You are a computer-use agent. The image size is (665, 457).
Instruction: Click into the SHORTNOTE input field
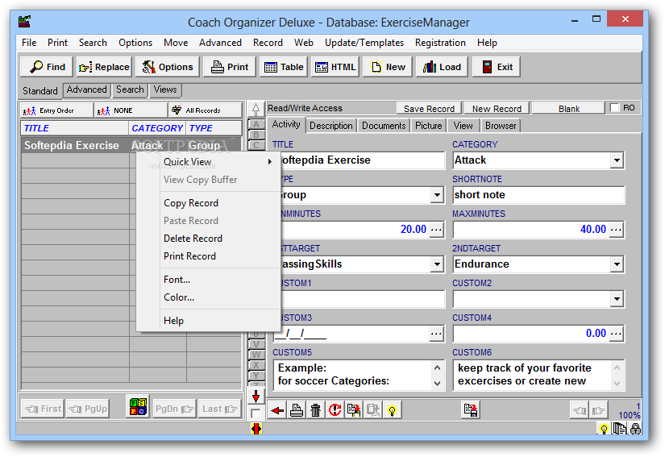538,195
